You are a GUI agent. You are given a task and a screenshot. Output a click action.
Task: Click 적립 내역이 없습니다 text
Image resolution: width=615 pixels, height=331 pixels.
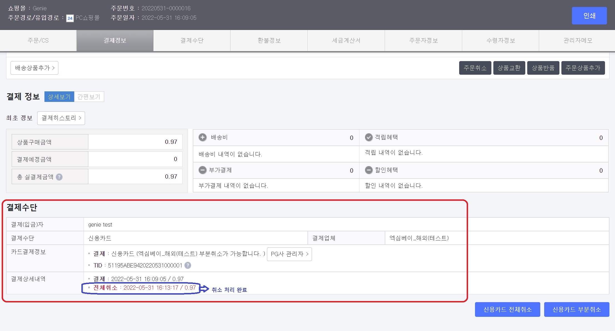coord(394,152)
